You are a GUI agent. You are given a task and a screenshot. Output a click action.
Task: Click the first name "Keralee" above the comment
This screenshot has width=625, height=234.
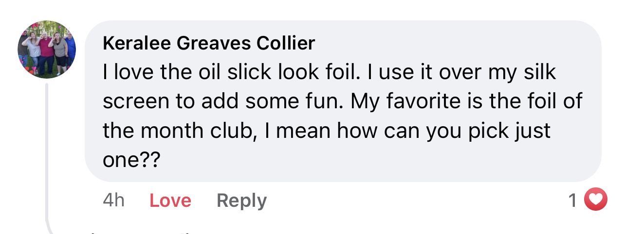pos(136,44)
